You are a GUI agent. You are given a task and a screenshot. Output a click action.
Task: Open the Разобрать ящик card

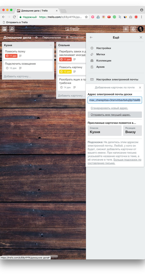click(72, 84)
